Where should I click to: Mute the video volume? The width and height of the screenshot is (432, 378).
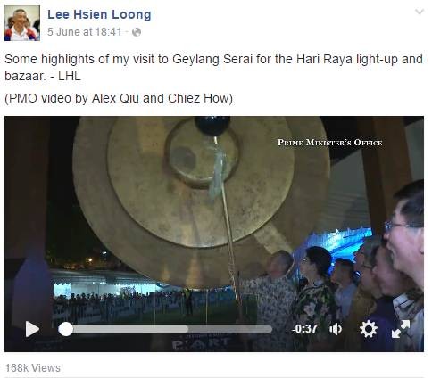(x=336, y=329)
